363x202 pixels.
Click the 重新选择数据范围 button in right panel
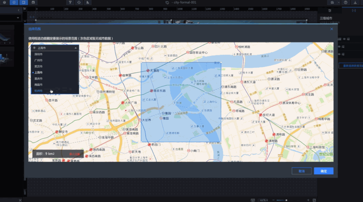[x=351, y=66]
